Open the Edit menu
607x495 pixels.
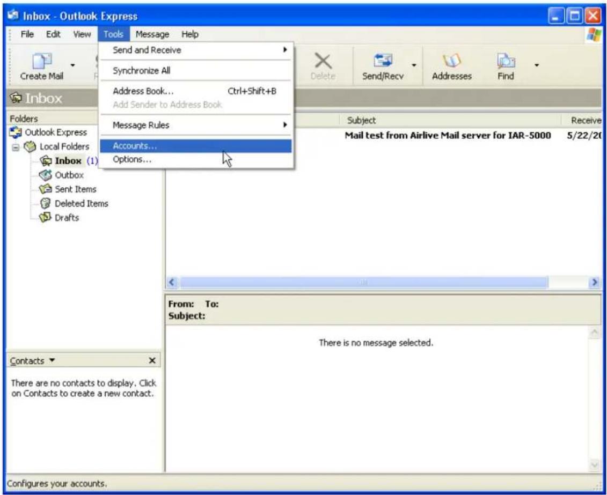pyautogui.click(x=53, y=34)
